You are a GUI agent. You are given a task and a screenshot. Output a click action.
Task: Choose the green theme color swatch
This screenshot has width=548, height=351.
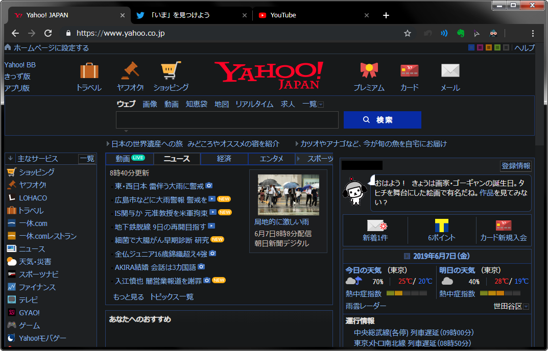[497, 47]
